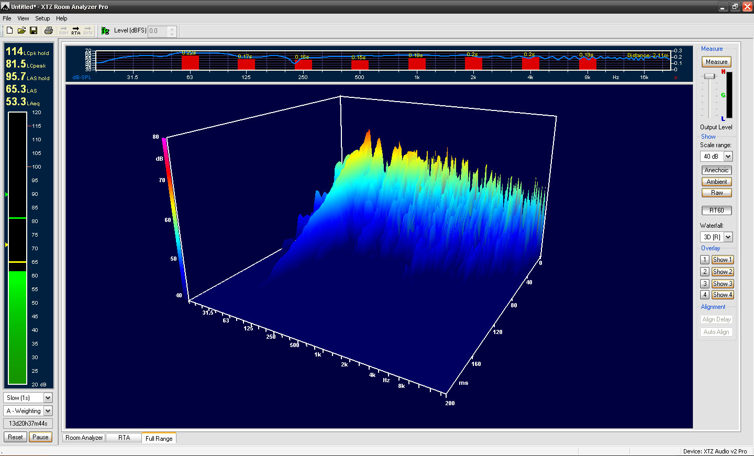Toggle the Raw display mode
Screen dimensions: 754x456
point(716,193)
